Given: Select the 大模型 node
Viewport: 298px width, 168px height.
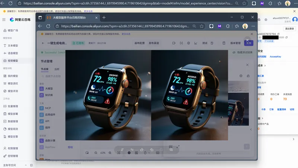Looking at the screenshot, I should (x=47, y=89).
